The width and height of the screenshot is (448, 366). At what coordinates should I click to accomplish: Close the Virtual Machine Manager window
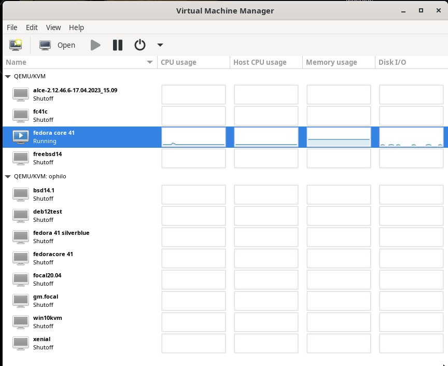[x=439, y=10]
